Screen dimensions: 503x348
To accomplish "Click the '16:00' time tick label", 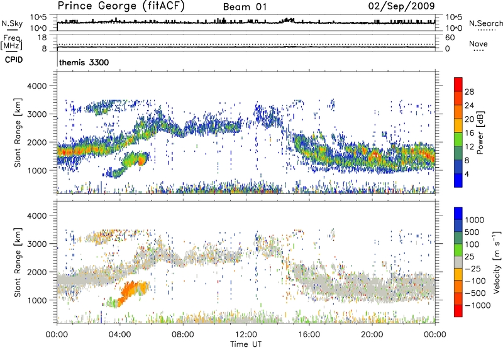I will pyautogui.click(x=309, y=335).
